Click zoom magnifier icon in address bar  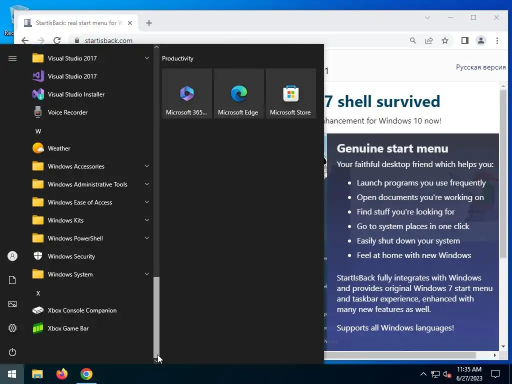(x=412, y=40)
